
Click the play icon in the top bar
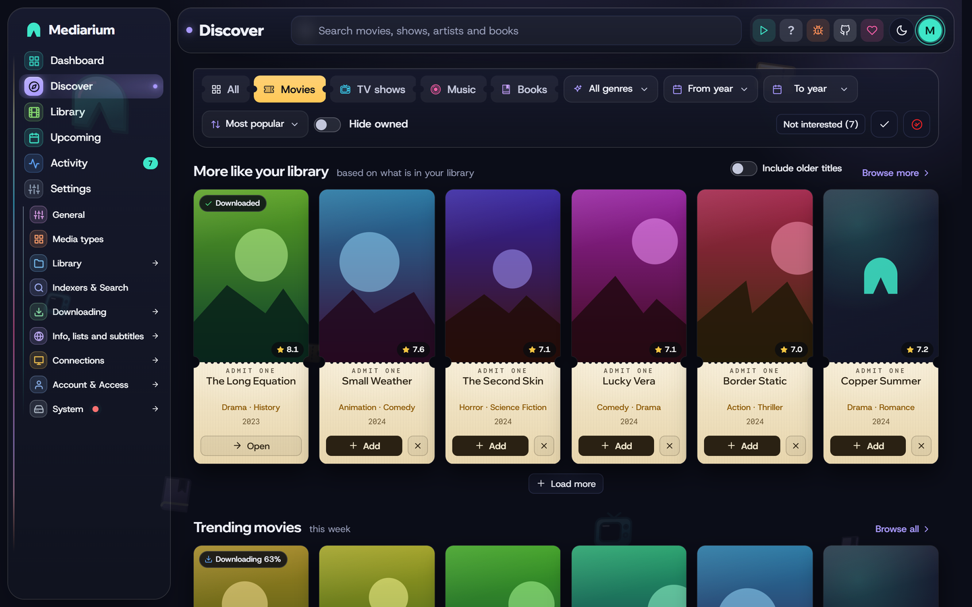point(763,30)
